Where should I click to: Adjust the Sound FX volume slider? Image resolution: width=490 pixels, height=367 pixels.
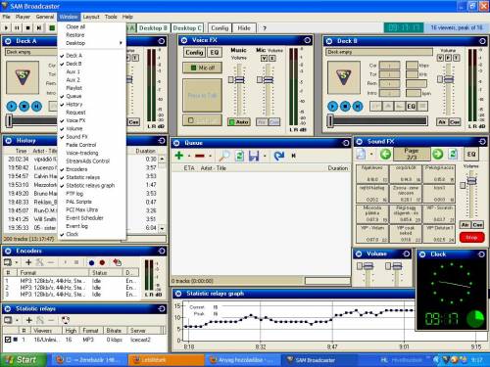[x=471, y=180]
